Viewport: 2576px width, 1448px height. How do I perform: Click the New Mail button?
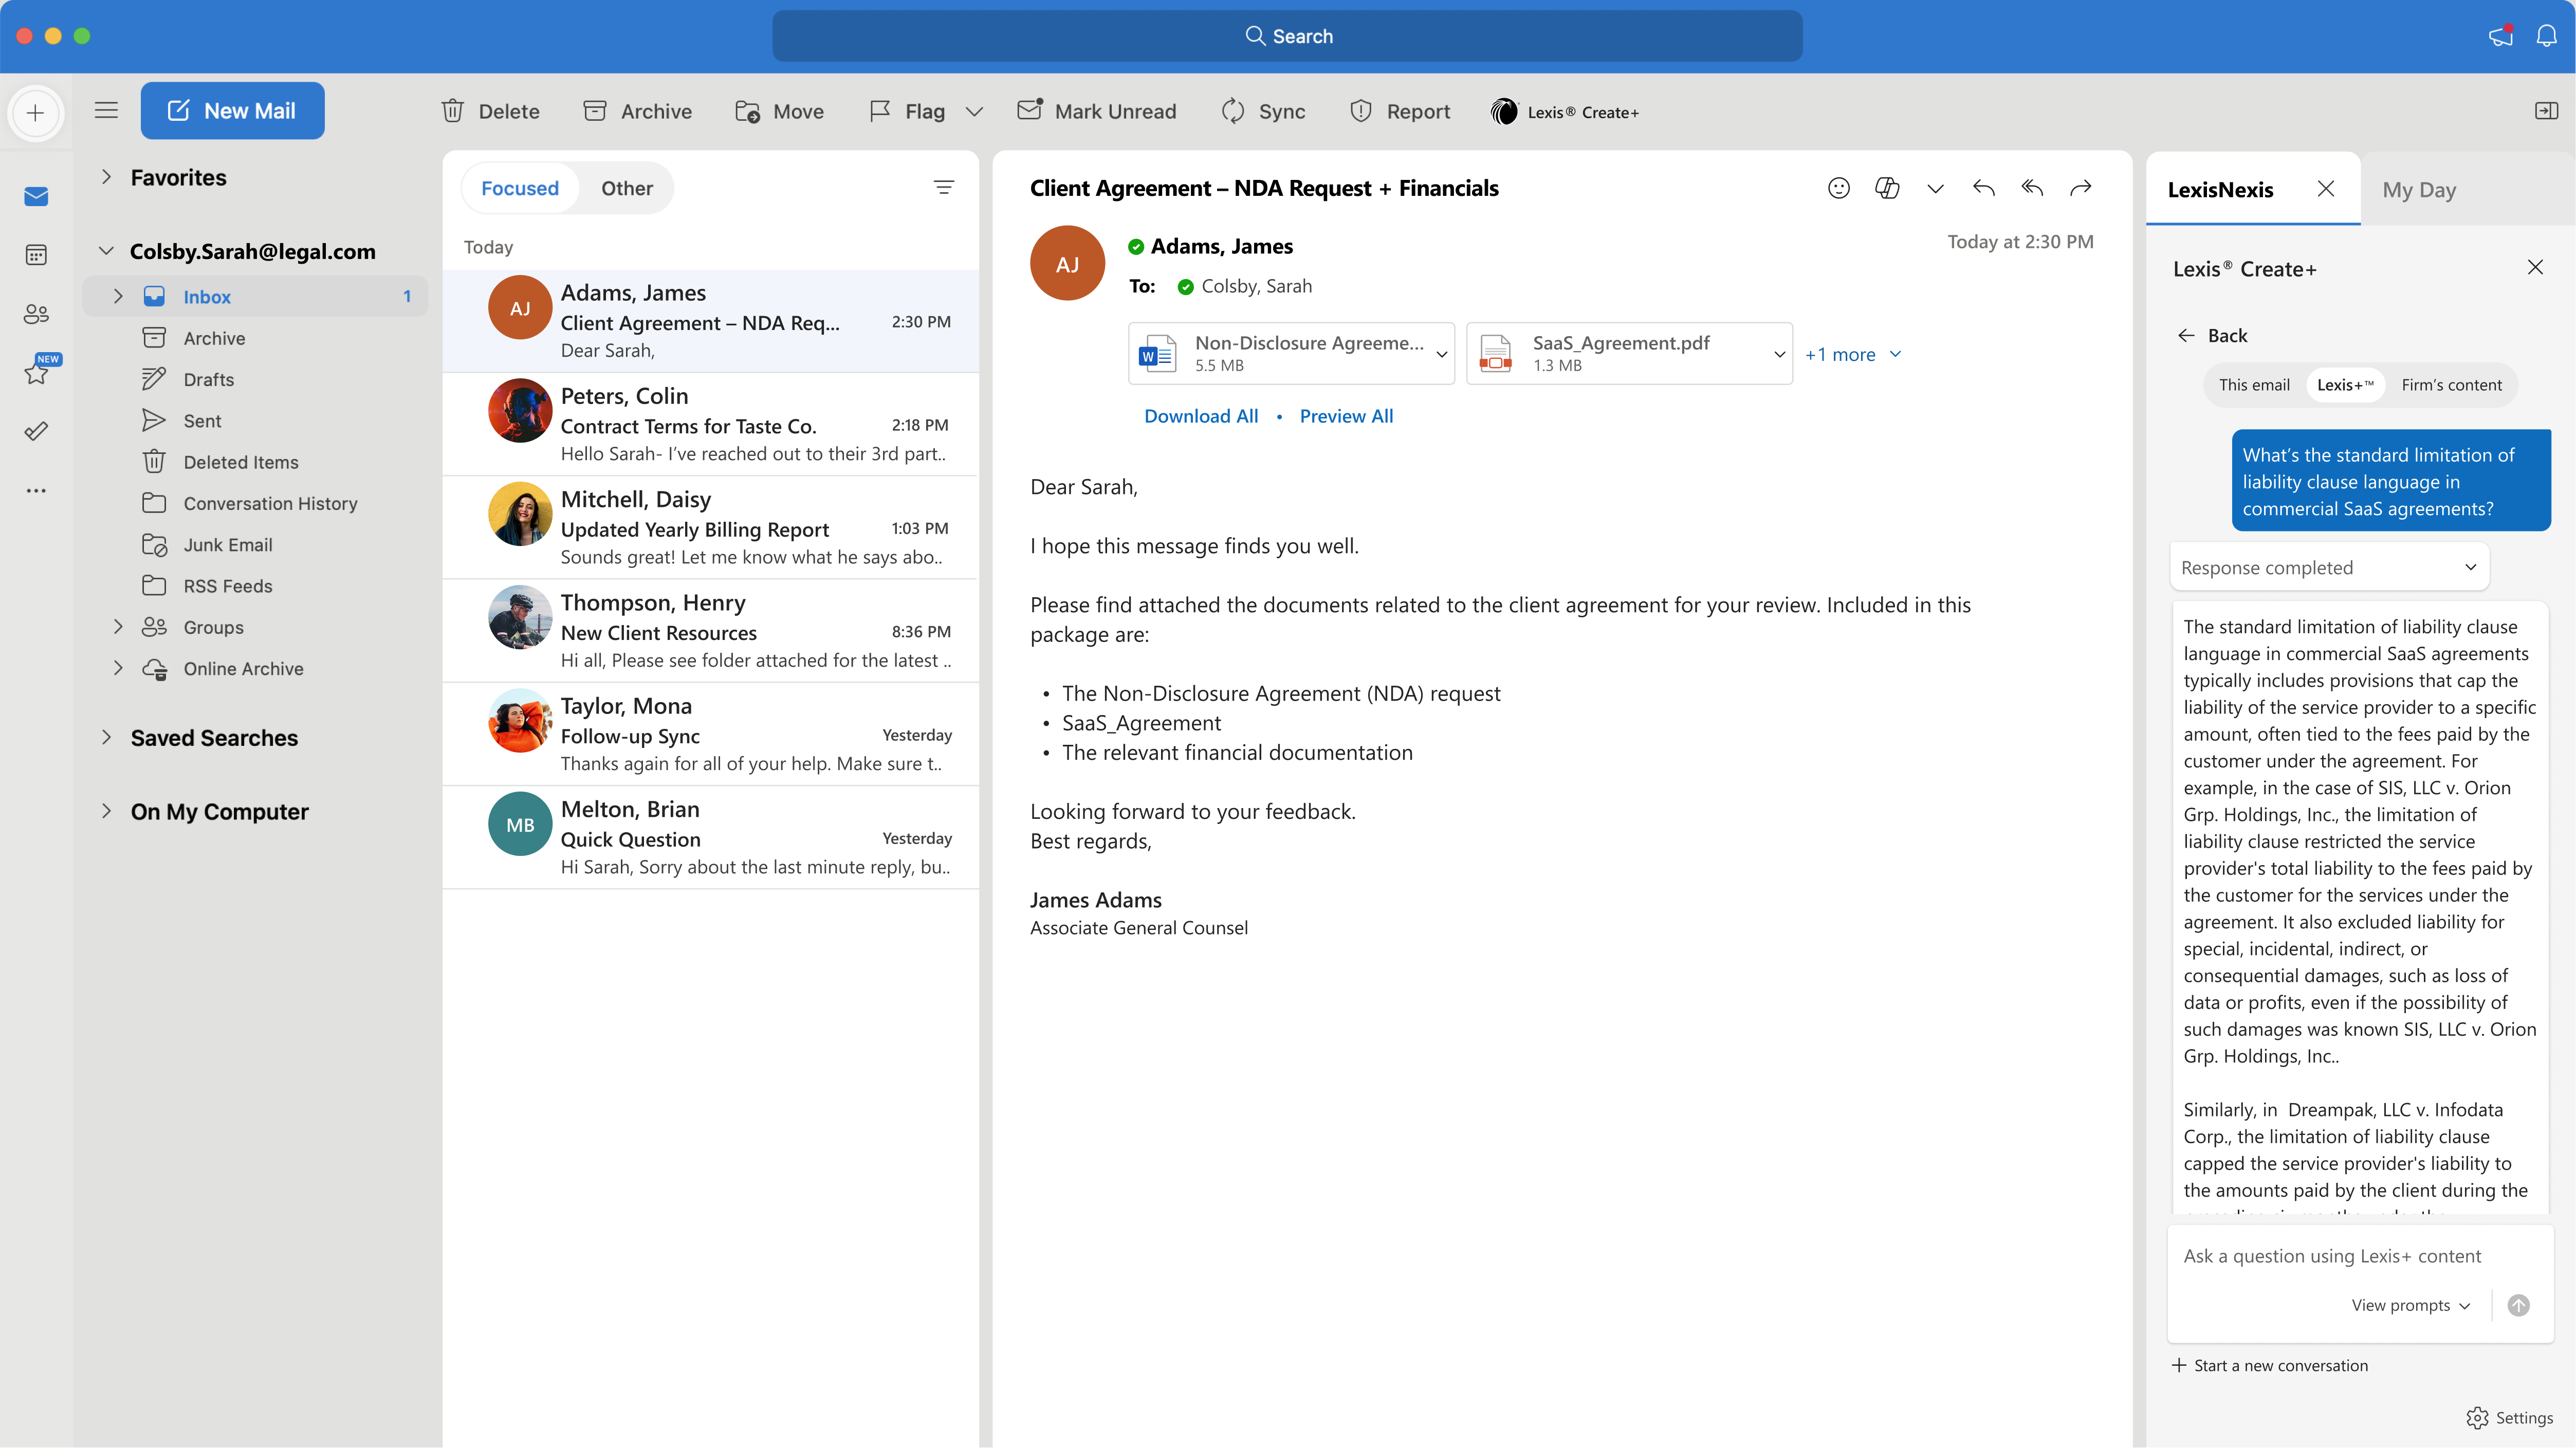(232, 111)
